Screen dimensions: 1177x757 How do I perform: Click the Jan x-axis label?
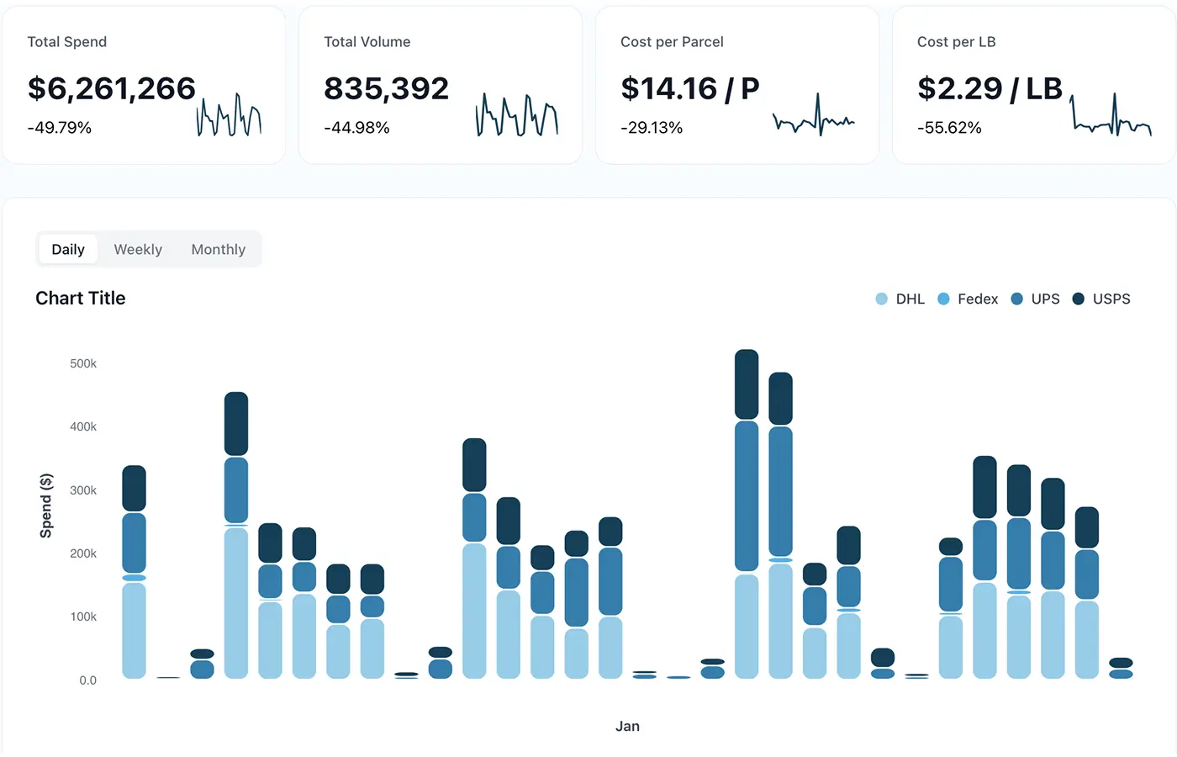[627, 727]
